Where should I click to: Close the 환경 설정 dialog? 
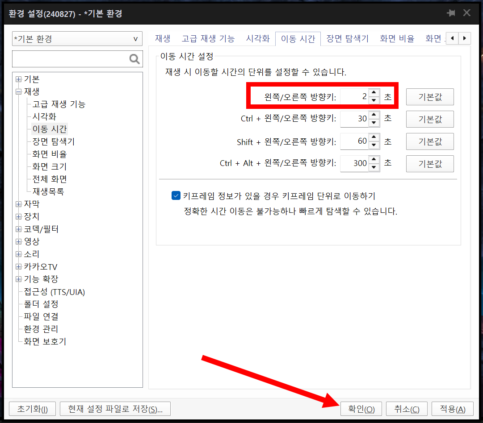(466, 13)
